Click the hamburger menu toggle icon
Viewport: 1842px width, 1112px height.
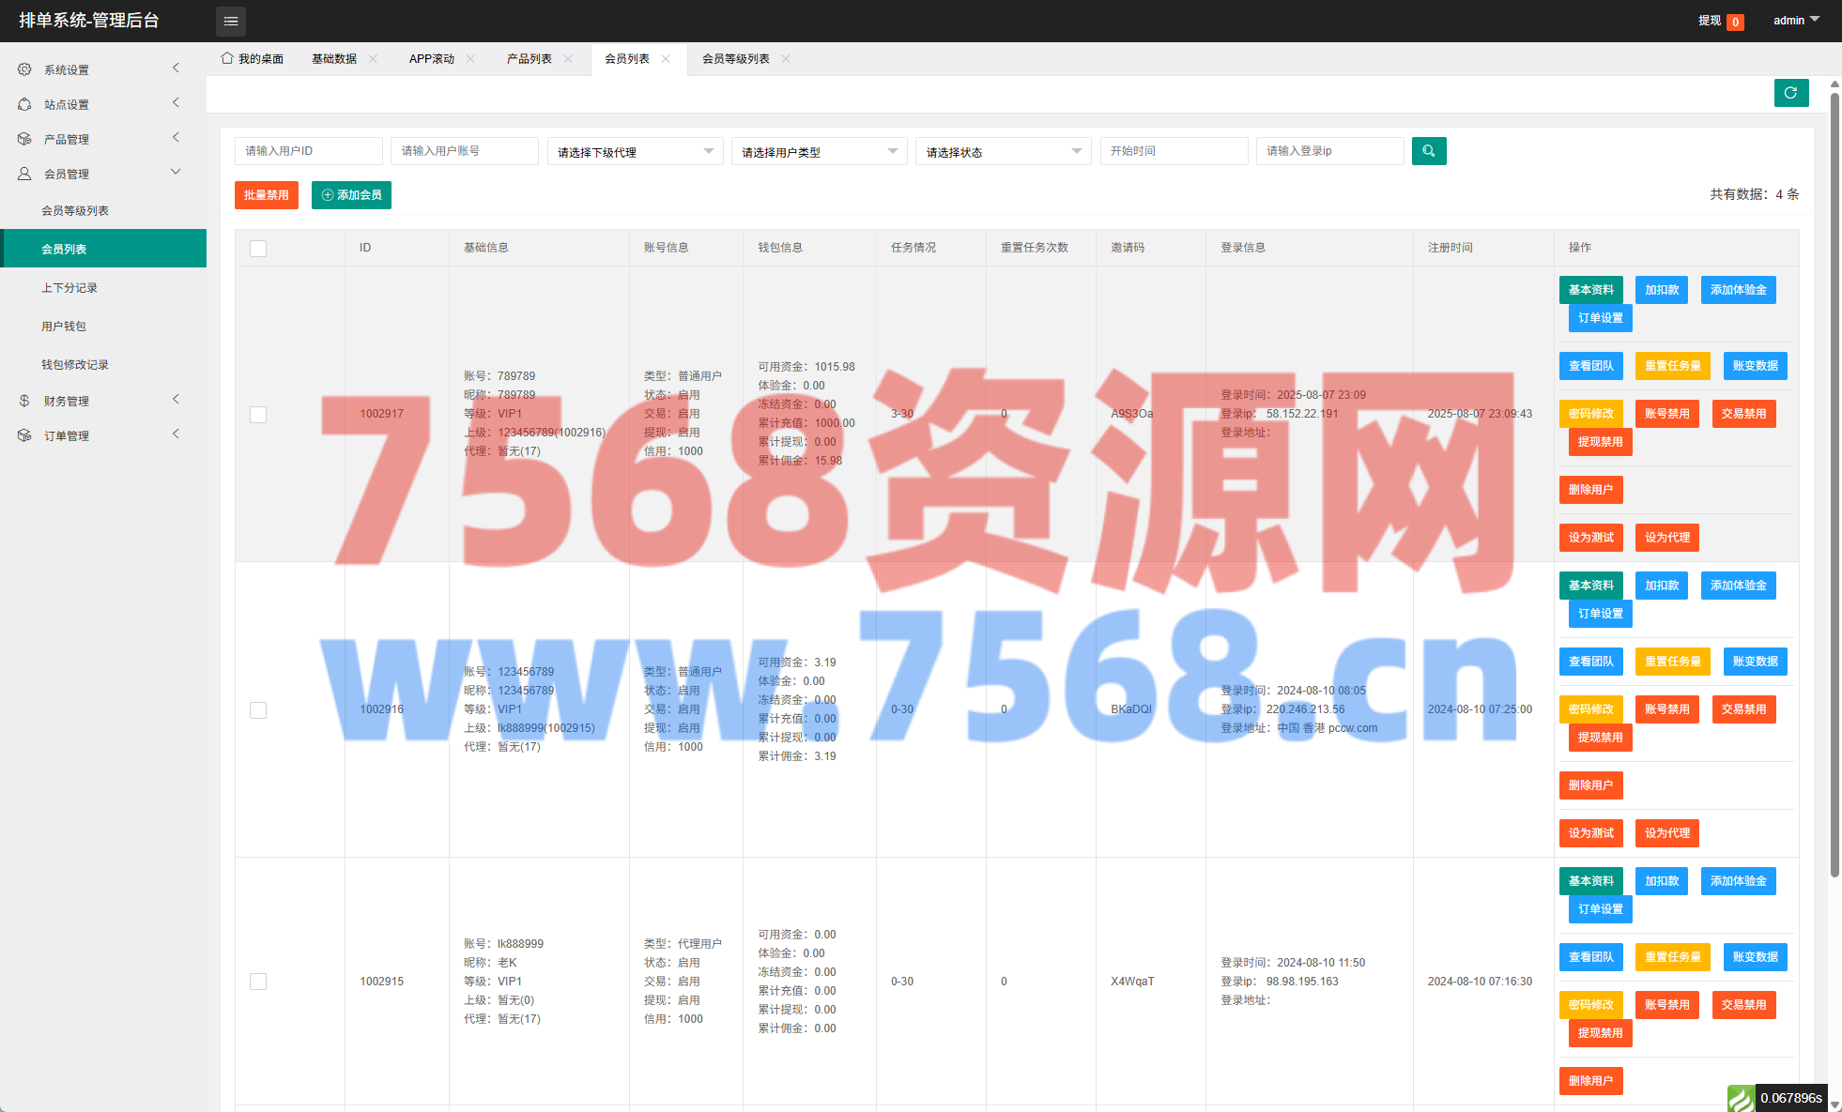[230, 21]
